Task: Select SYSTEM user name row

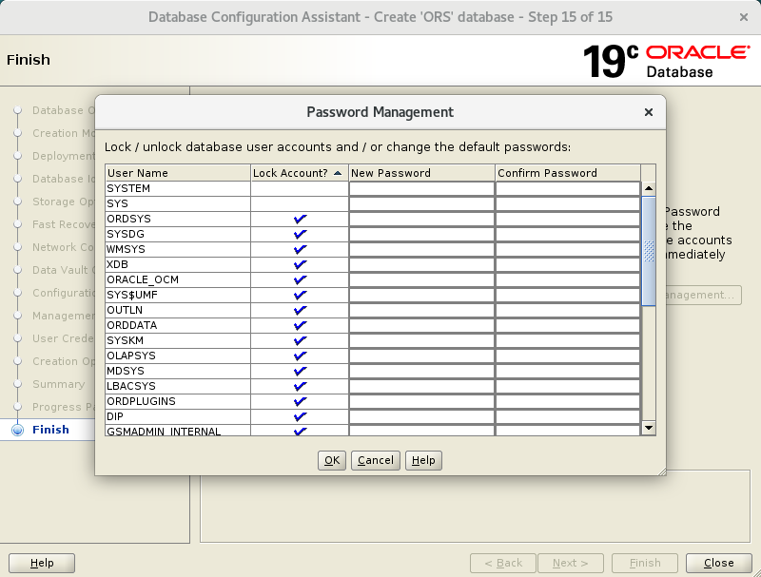Action: point(178,188)
